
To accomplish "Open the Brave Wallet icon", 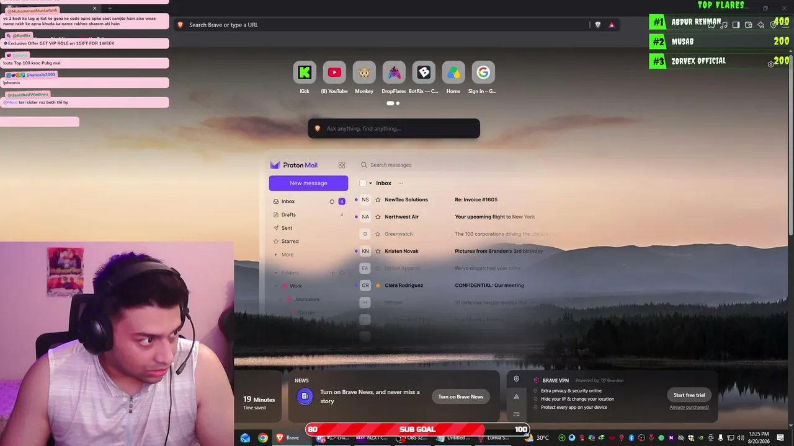I will 748,25.
